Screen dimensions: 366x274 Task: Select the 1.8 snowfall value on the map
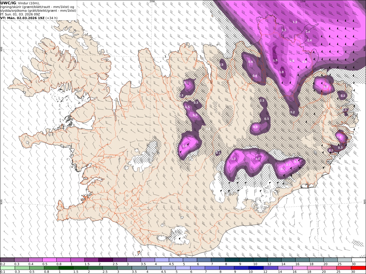pyautogui.click(x=275, y=61)
